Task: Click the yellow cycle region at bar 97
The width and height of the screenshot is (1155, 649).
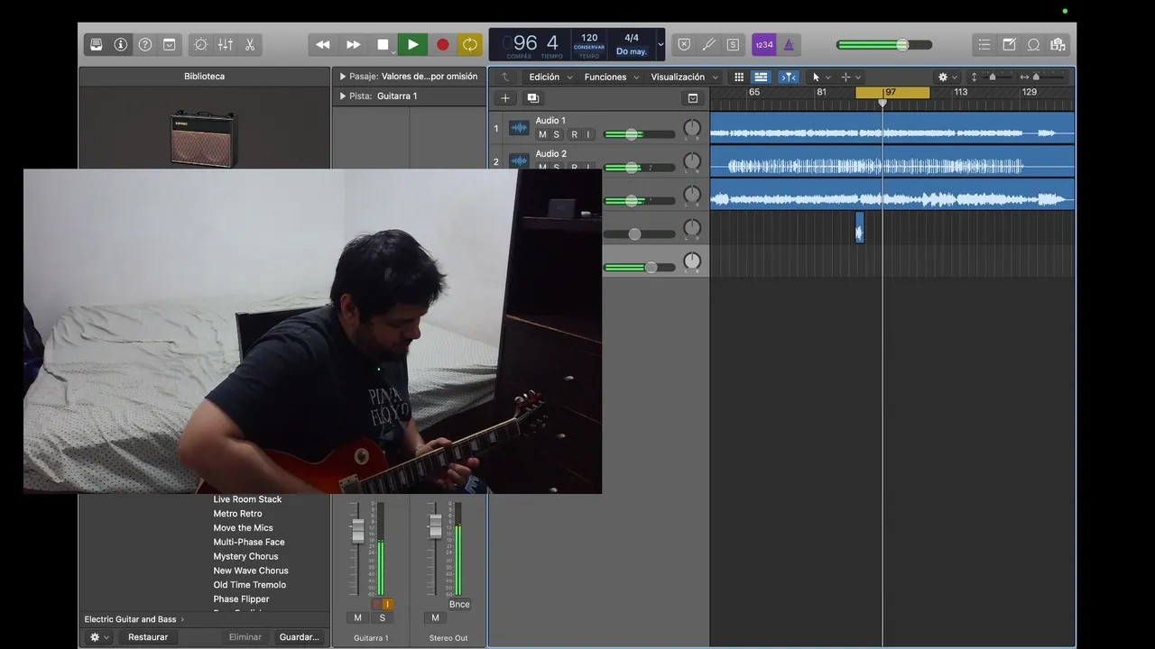Action: click(x=892, y=92)
